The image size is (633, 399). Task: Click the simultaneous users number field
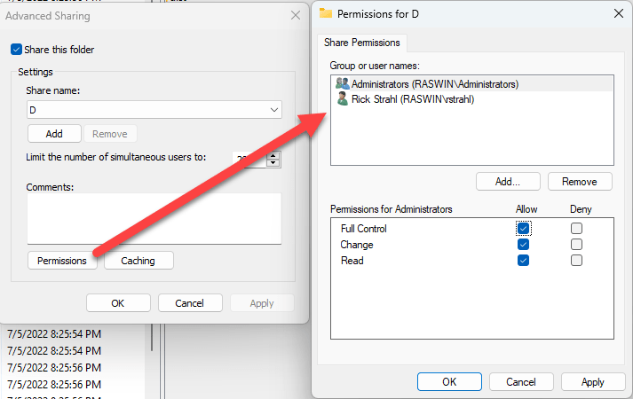249,160
